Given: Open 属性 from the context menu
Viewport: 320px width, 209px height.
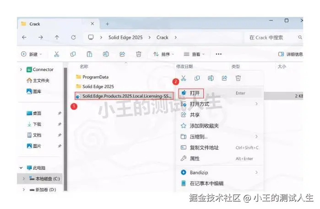Looking at the screenshot, I should 219,158.
